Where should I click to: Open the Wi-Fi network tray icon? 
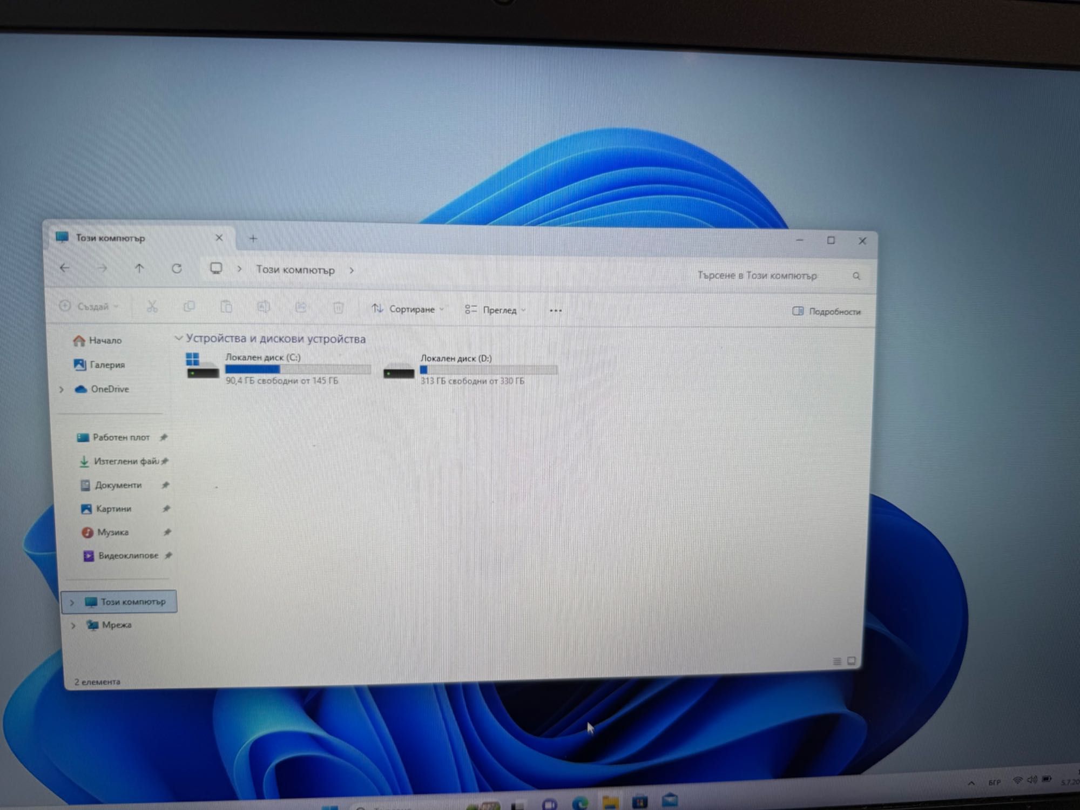click(x=1018, y=780)
